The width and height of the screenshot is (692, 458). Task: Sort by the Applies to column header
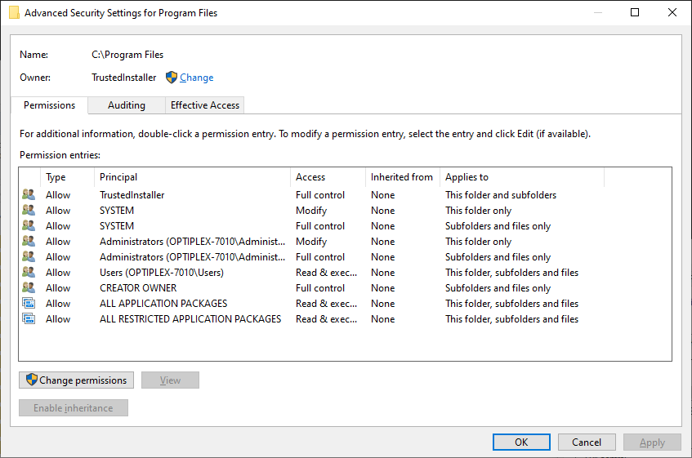coord(522,177)
